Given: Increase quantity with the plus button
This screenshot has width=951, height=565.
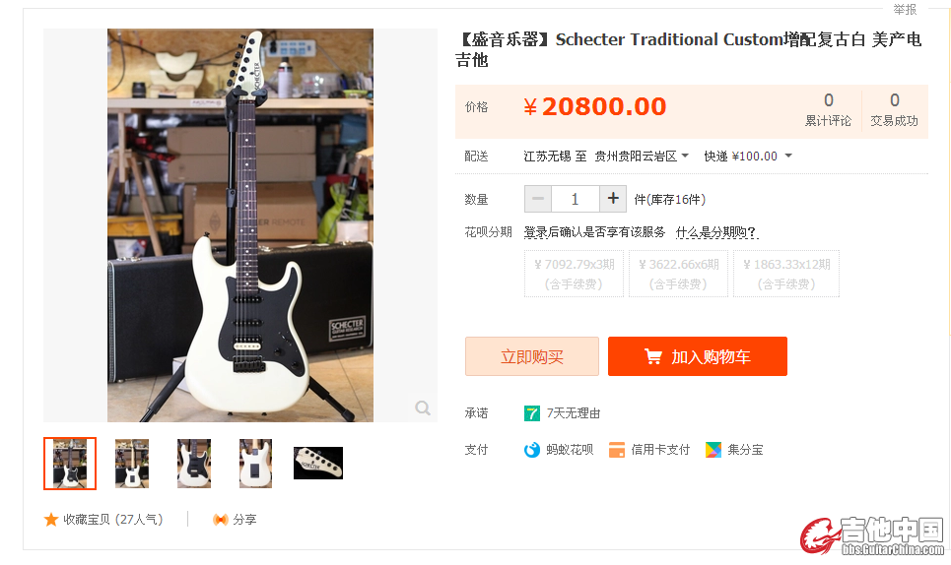Looking at the screenshot, I should 613,199.
